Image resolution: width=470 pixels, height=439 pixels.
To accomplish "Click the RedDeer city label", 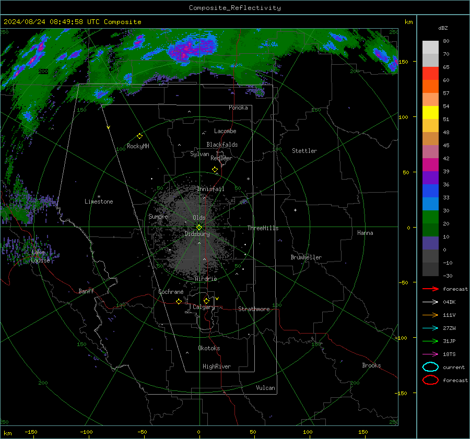I will 221,158.
